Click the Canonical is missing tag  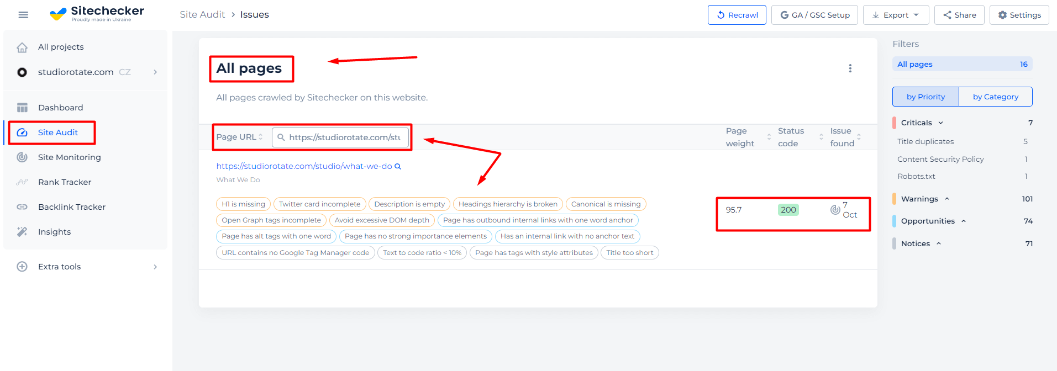click(606, 204)
